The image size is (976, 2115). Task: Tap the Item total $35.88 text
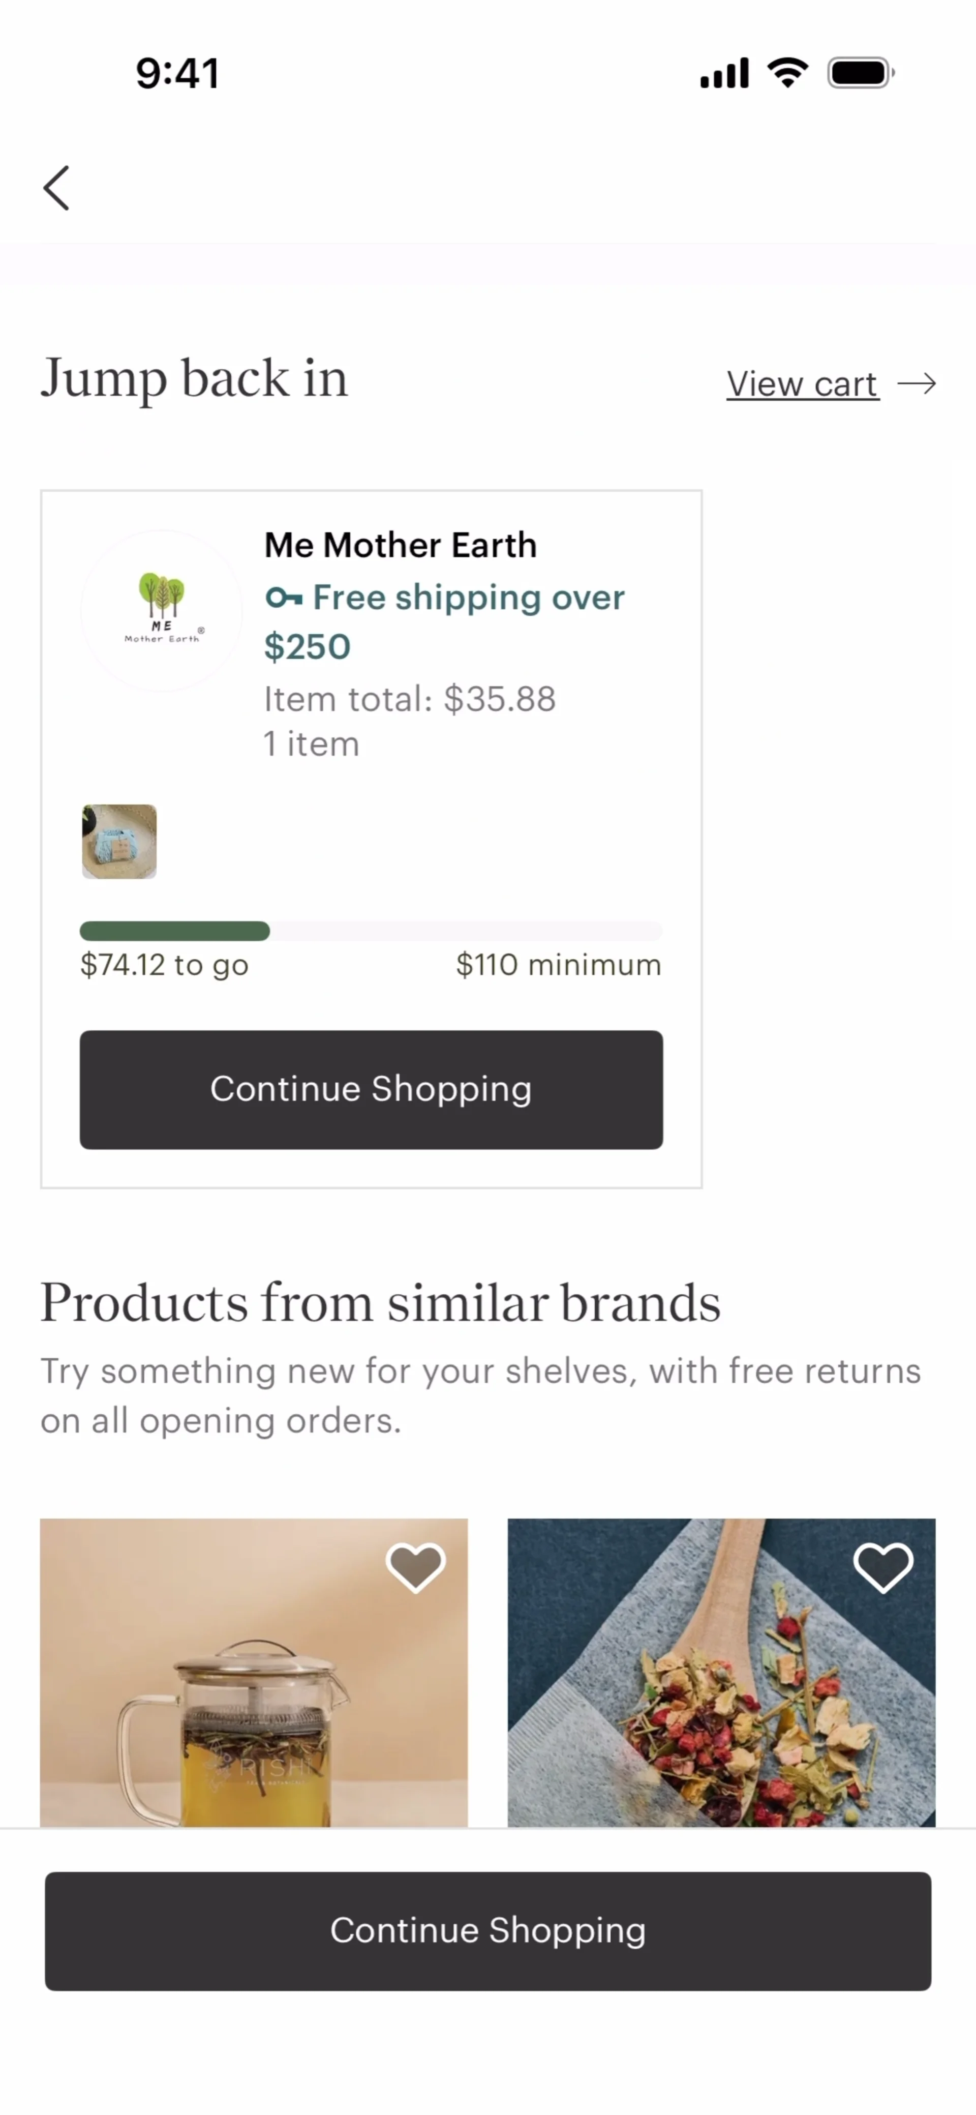click(x=410, y=700)
